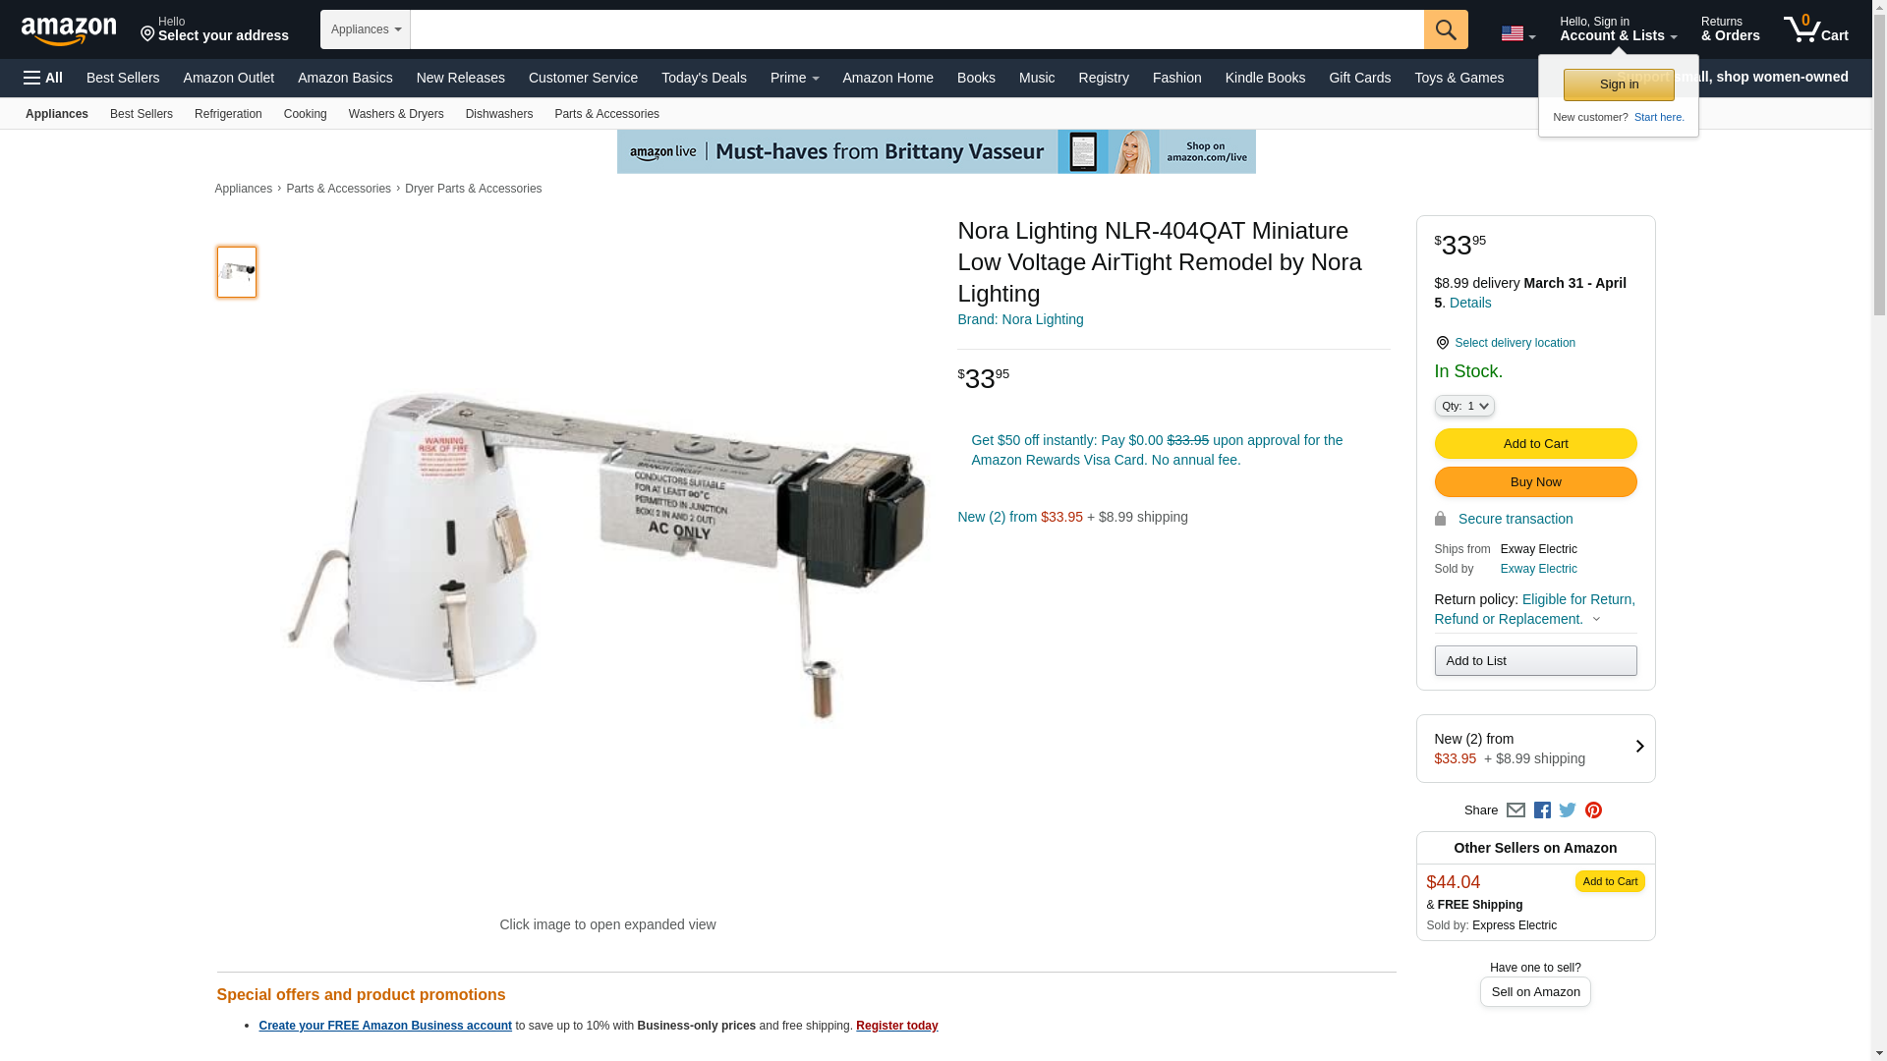This screenshot has height=1061, width=1887.
Task: Expand New (2) from offers arrow
Action: [x=1639, y=747]
